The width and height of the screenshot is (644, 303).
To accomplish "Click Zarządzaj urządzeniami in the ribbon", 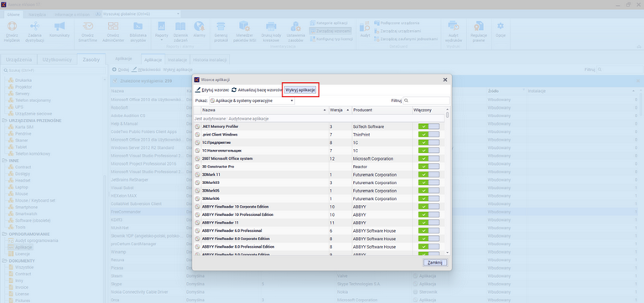I will (x=397, y=31).
